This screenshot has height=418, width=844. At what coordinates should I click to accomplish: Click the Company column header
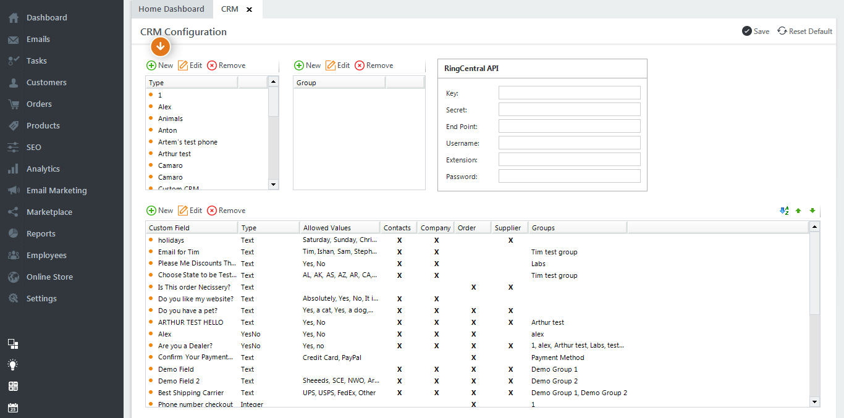(436, 228)
